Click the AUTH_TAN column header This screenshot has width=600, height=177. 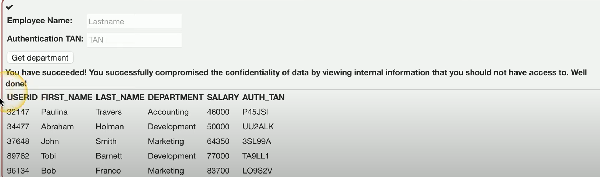(264, 97)
